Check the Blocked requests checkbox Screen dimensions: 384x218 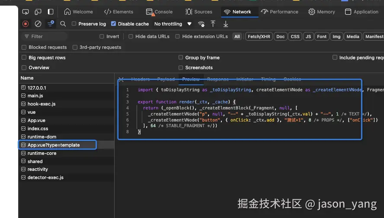click(x=24, y=47)
